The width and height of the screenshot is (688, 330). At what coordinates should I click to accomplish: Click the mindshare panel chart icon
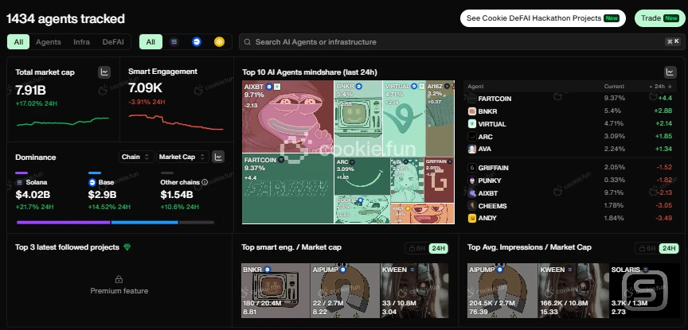point(670,72)
